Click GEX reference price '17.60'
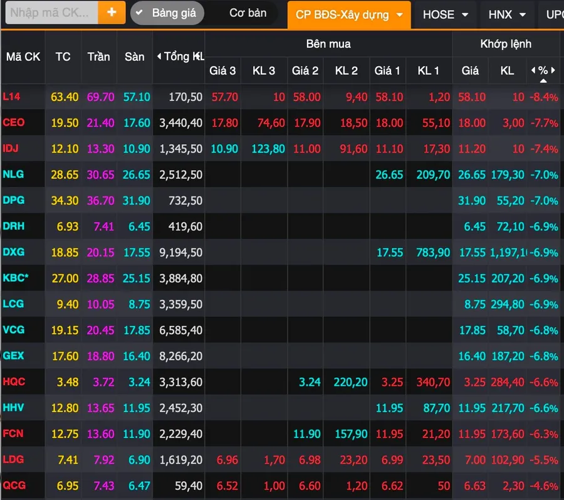Screen dimensions: 564x500 (x=65, y=356)
